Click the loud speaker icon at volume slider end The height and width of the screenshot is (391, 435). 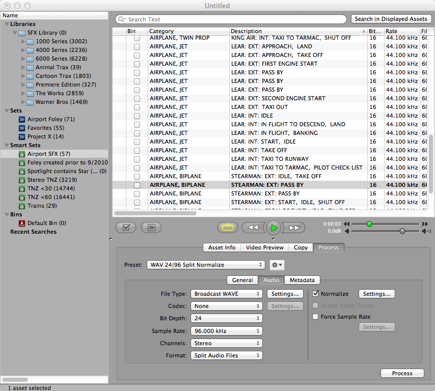pos(425,231)
